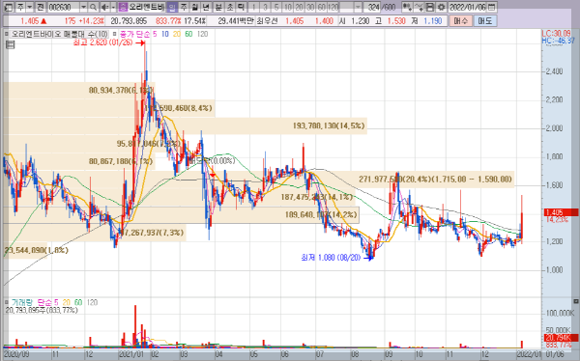Choose the 30 interval button

coord(310,7)
